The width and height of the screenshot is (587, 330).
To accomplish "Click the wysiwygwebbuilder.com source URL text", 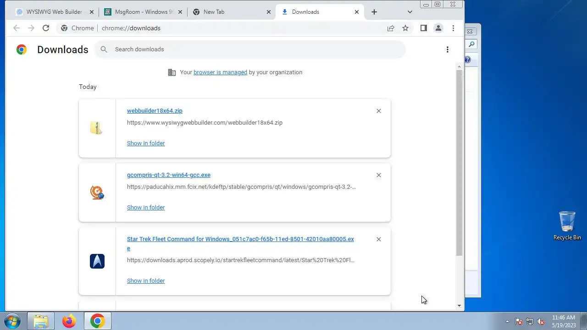I will pos(205,122).
